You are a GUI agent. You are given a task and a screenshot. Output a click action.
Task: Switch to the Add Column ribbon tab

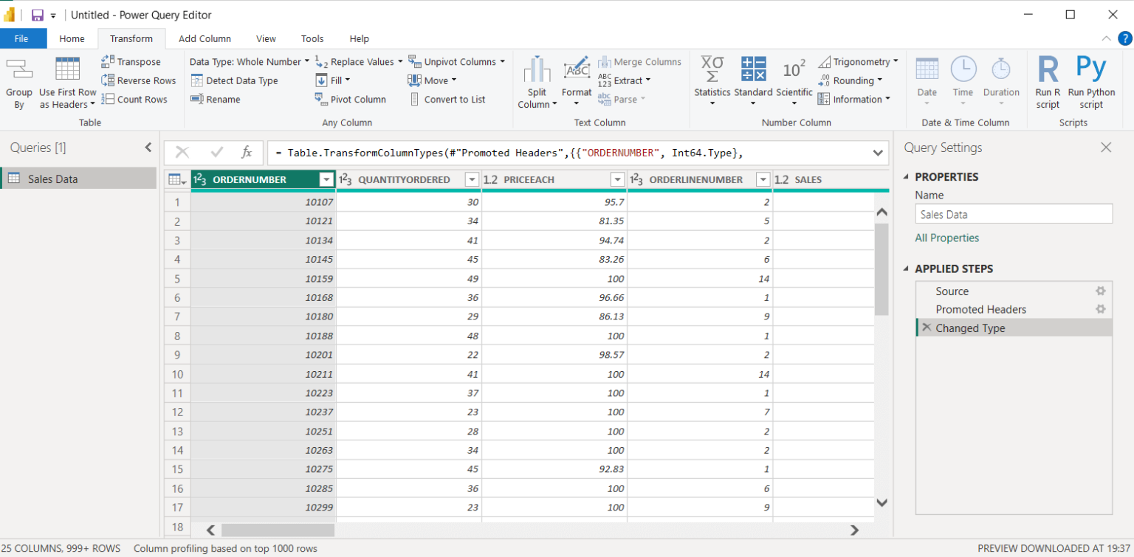205,38
